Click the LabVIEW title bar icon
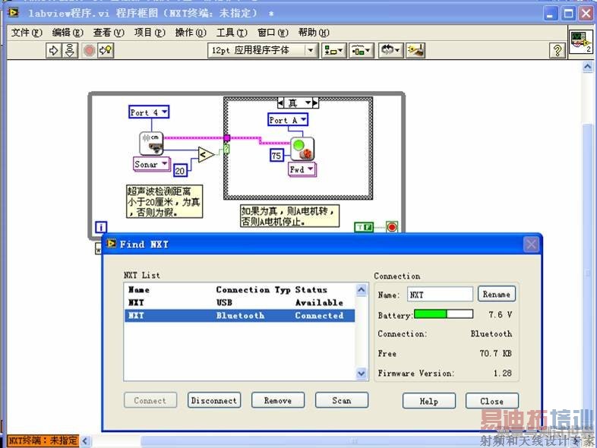Image resolution: width=597 pixels, height=448 pixels. pyautogui.click(x=14, y=13)
